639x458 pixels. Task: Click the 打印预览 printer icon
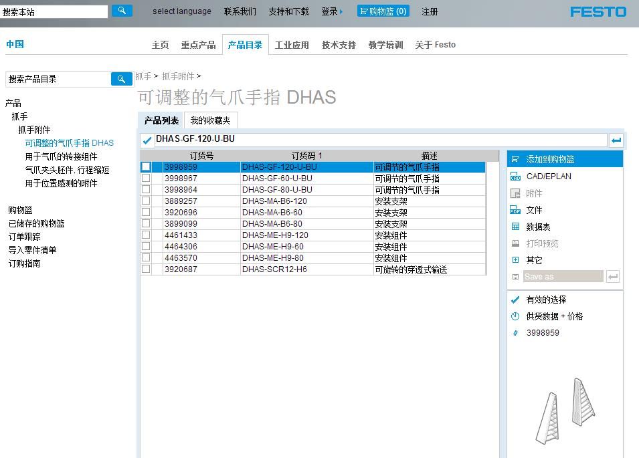(x=515, y=243)
